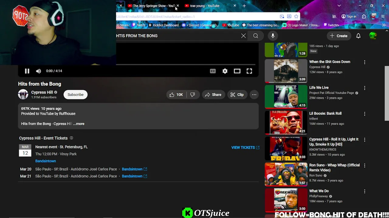Mute the video volume speaker icon
The image size is (389, 218).
coord(38,71)
